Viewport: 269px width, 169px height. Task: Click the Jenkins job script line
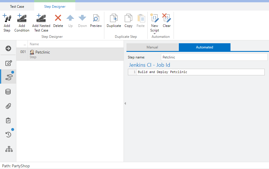pyautogui.click(x=200, y=72)
